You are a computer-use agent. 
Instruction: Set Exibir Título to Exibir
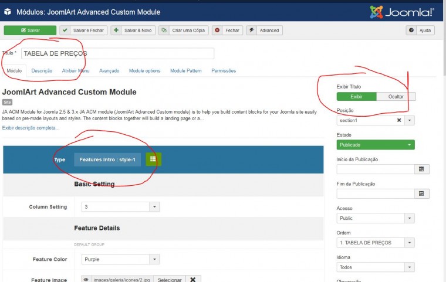click(356, 97)
